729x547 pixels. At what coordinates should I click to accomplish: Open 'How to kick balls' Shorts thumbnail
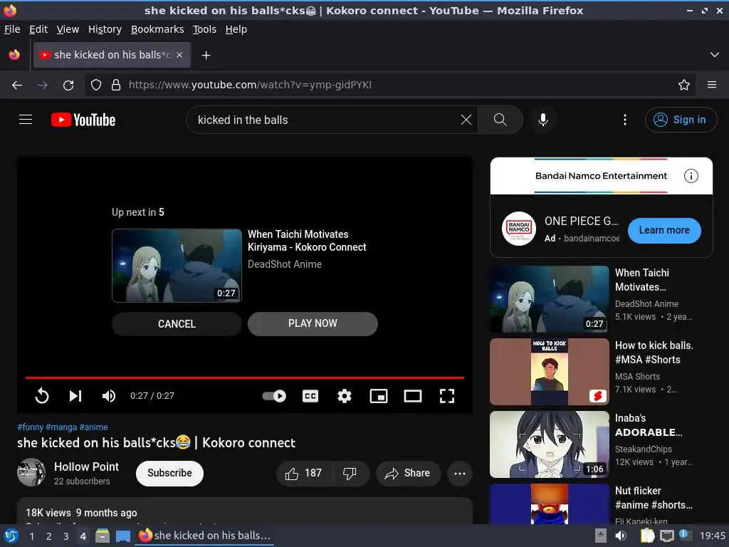(x=549, y=372)
